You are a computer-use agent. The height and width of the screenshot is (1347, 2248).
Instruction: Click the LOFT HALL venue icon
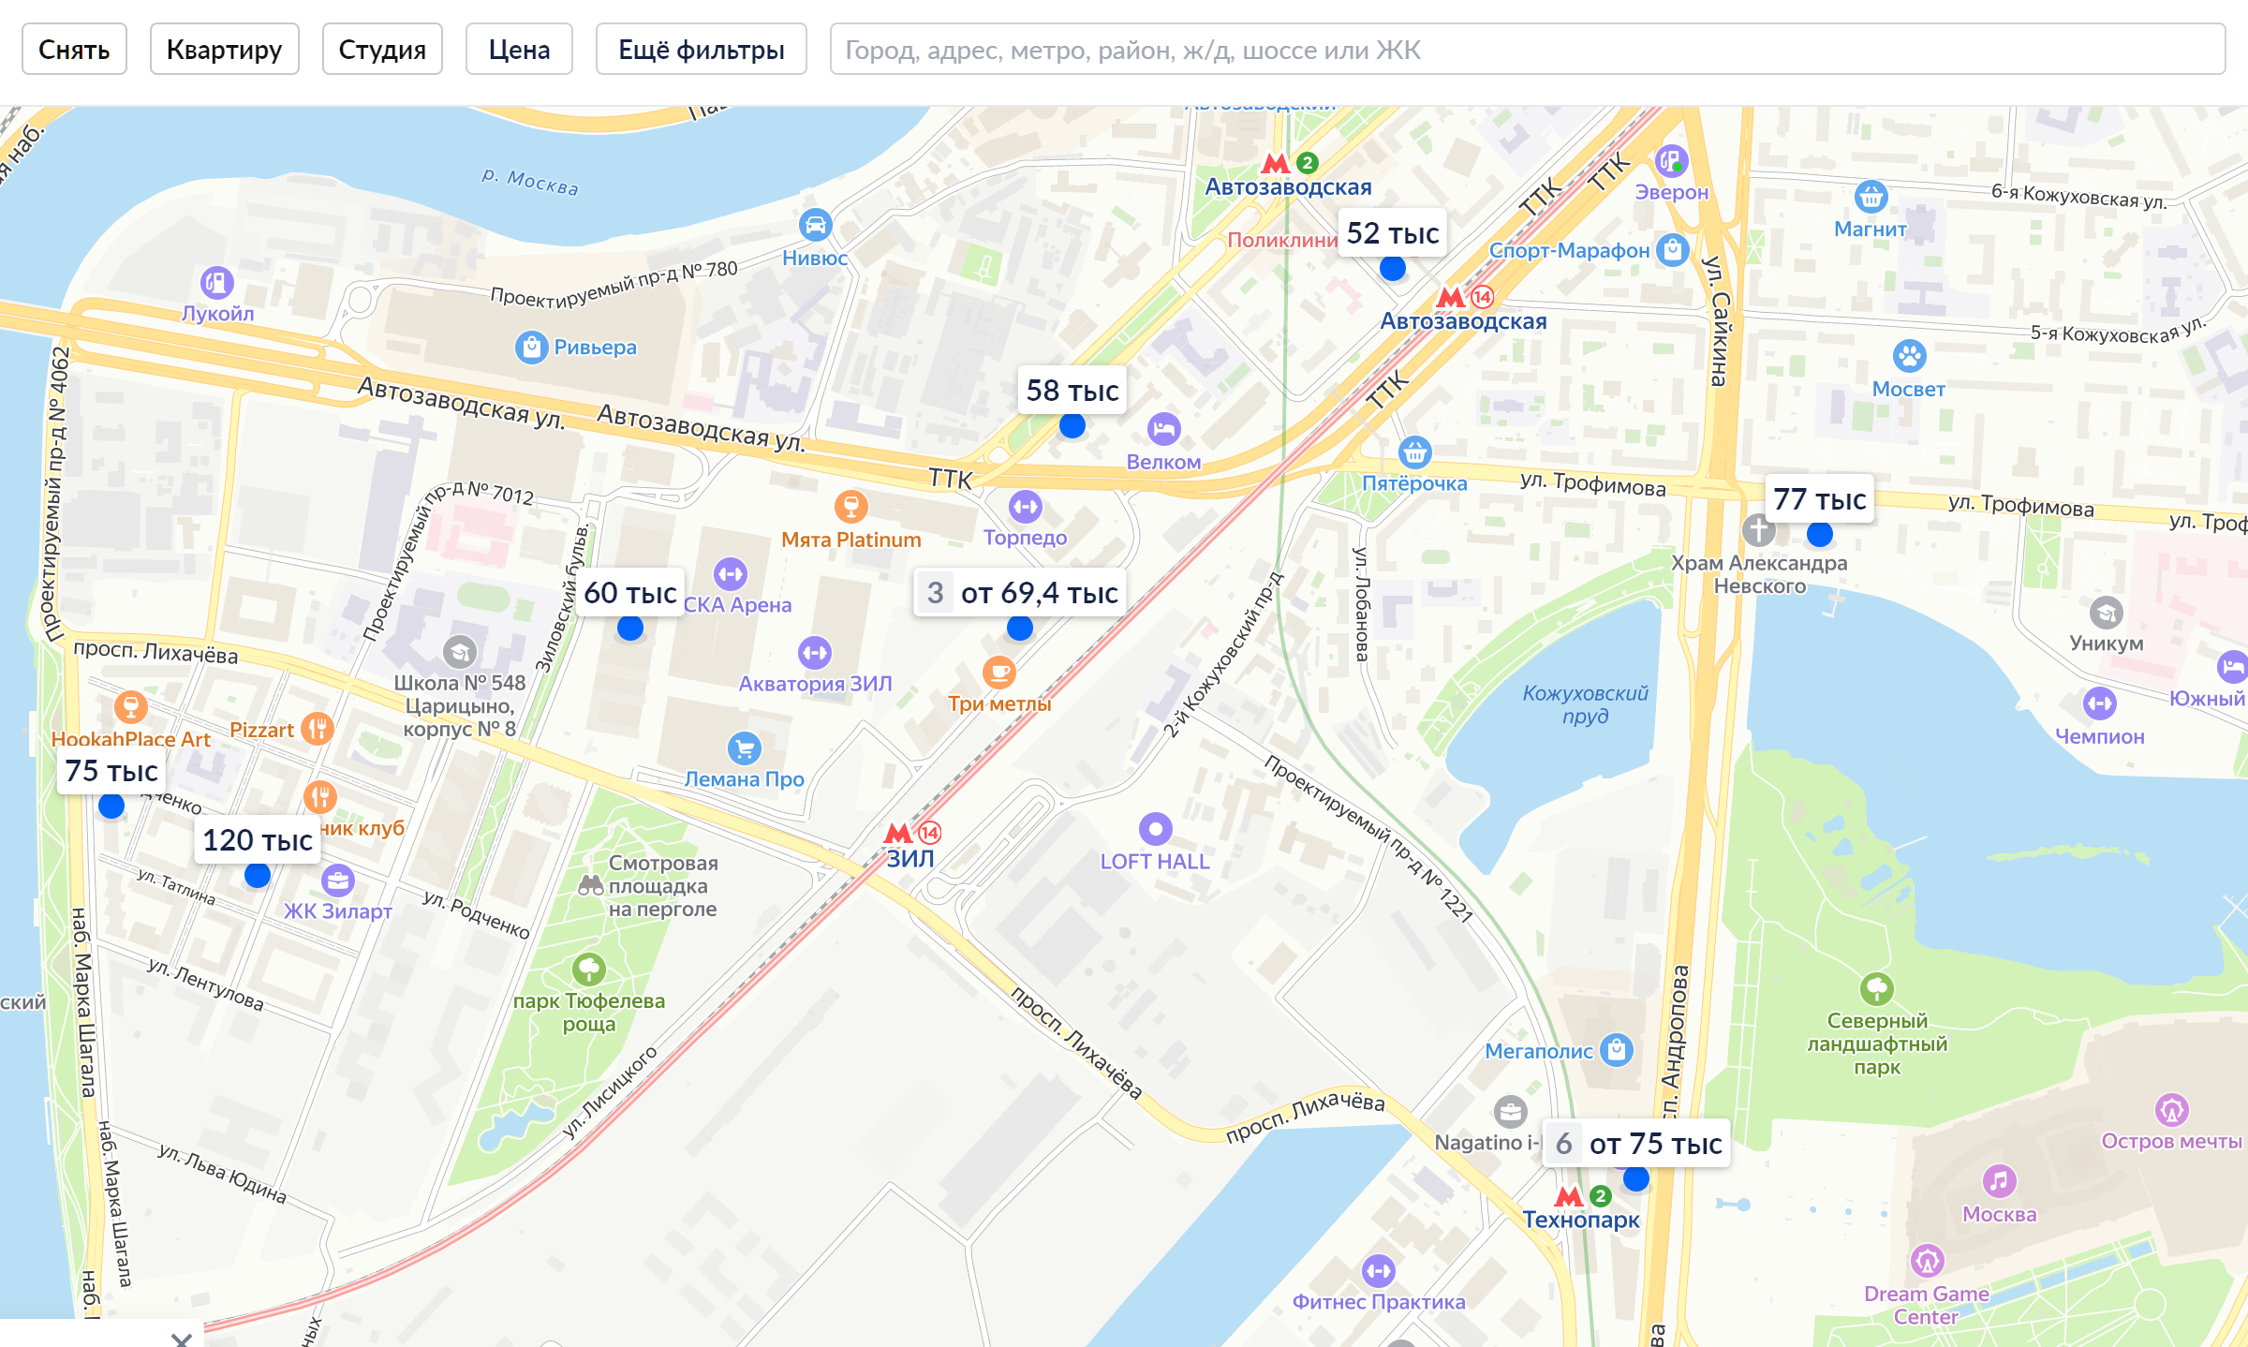click(x=1155, y=829)
